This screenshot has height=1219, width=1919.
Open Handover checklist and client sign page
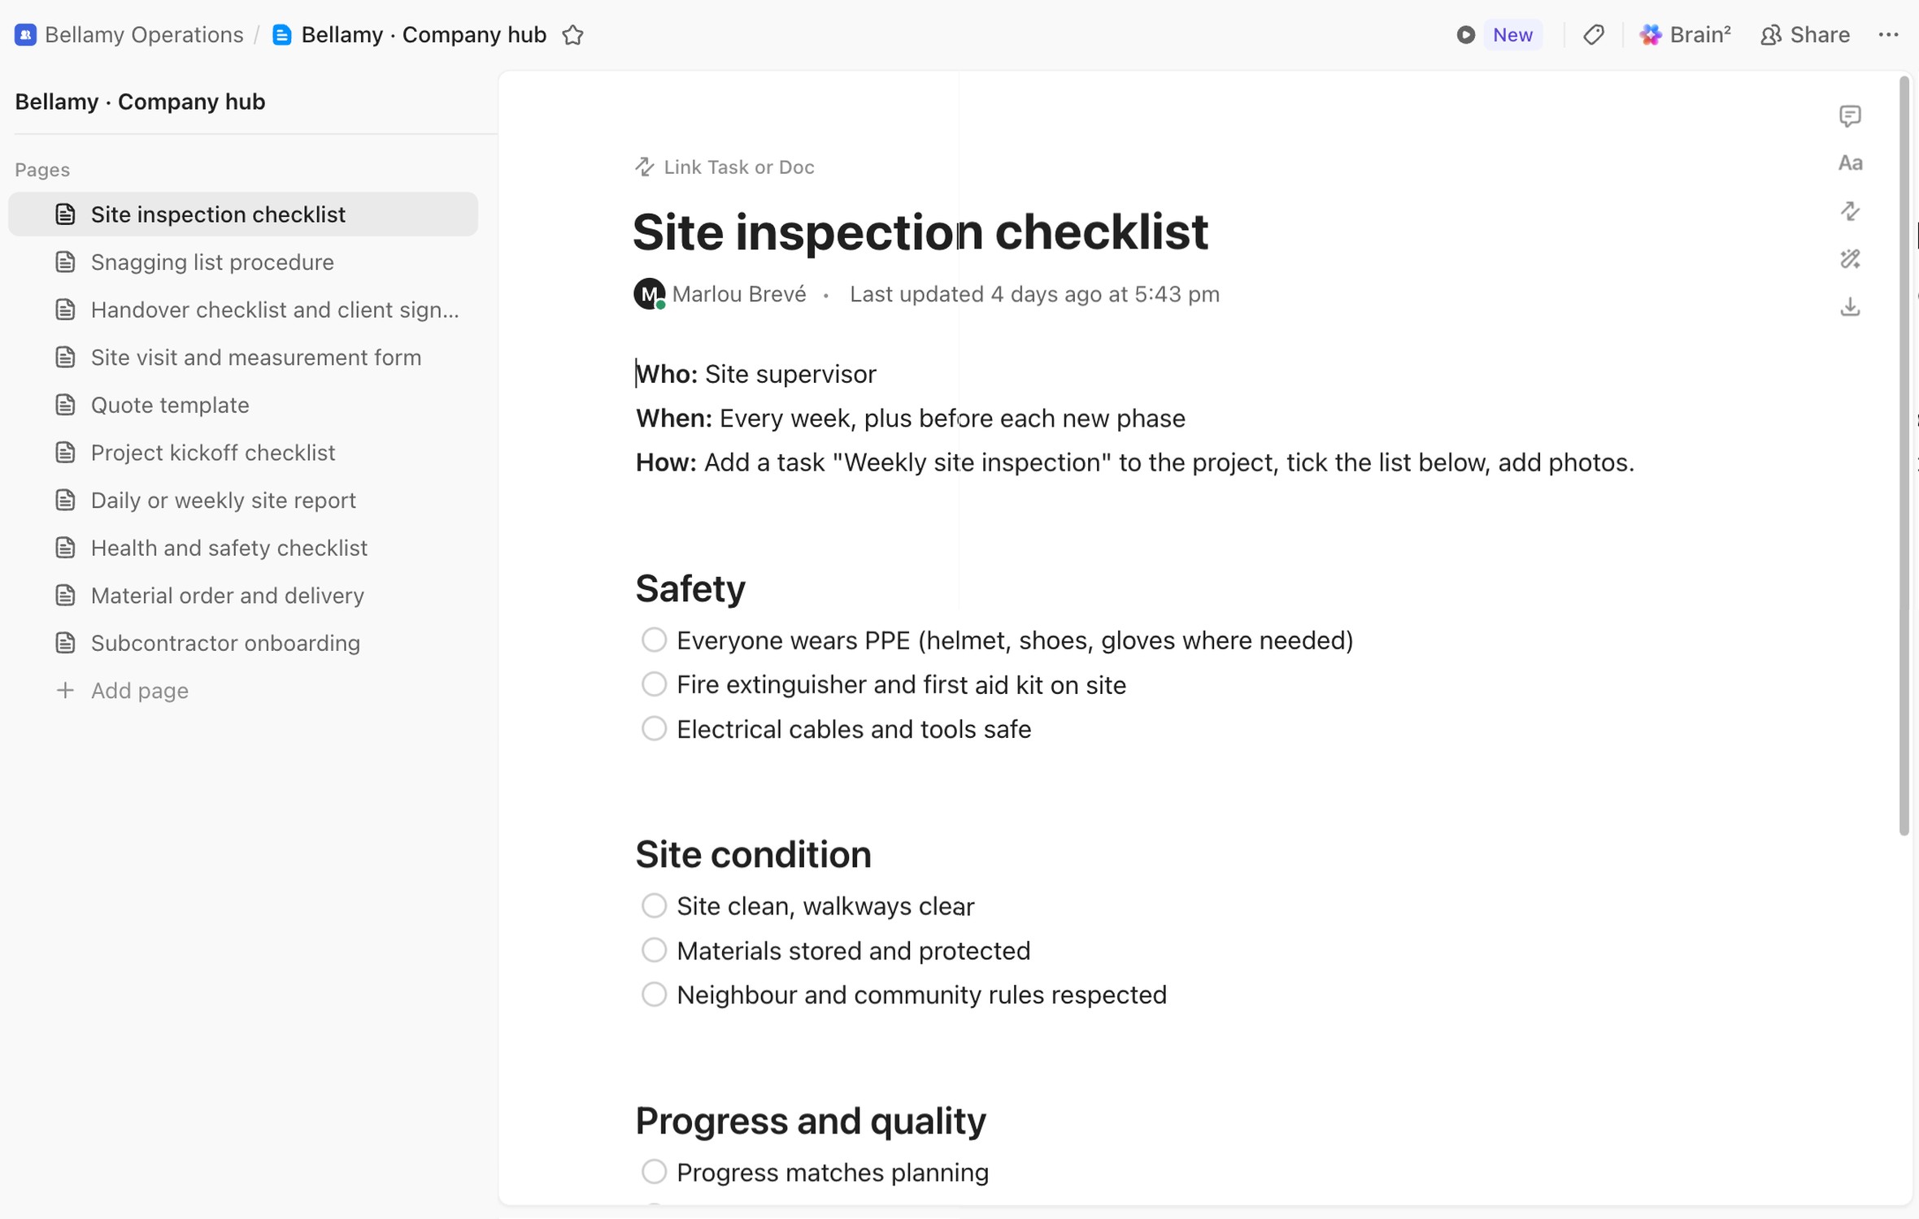tap(243, 310)
